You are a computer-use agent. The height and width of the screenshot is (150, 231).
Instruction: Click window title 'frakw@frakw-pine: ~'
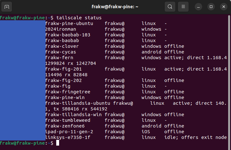[x=115, y=7]
